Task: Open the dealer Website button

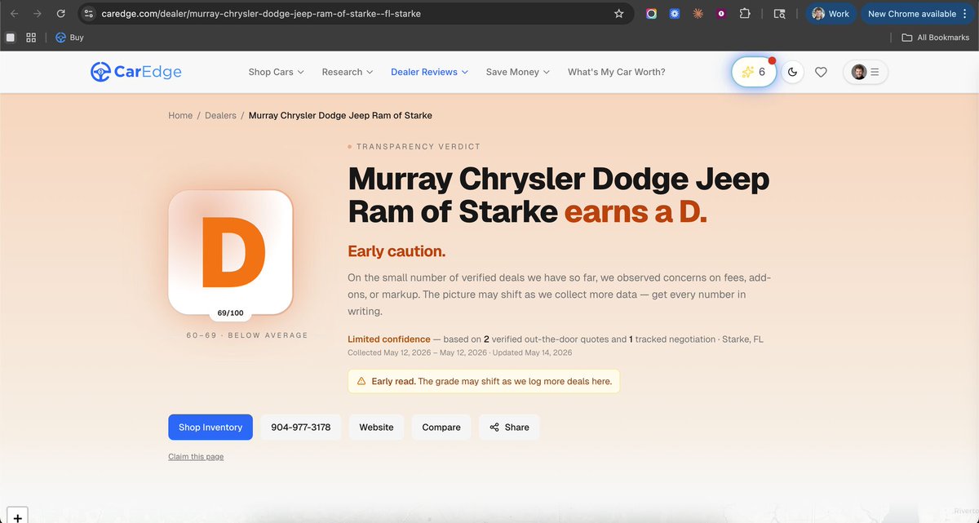Action: [376, 428]
